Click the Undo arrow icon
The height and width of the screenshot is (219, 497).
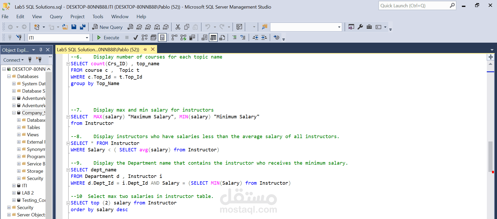click(208, 27)
